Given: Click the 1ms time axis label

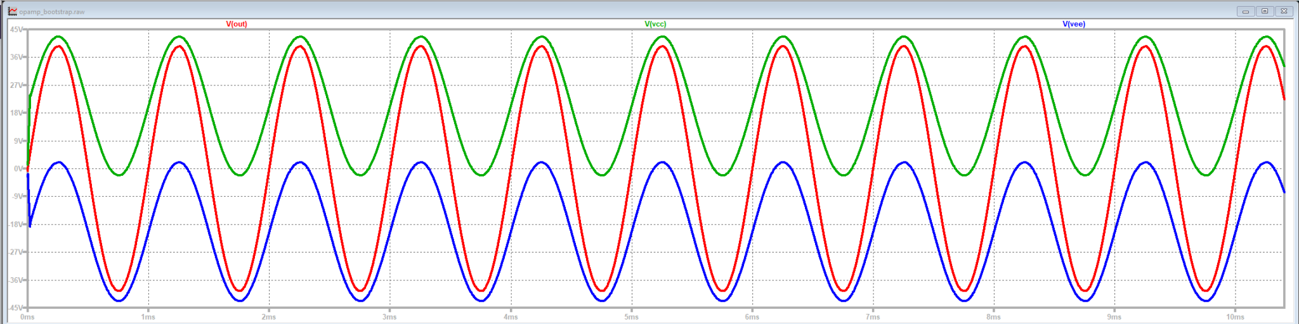Looking at the screenshot, I should pos(148,317).
